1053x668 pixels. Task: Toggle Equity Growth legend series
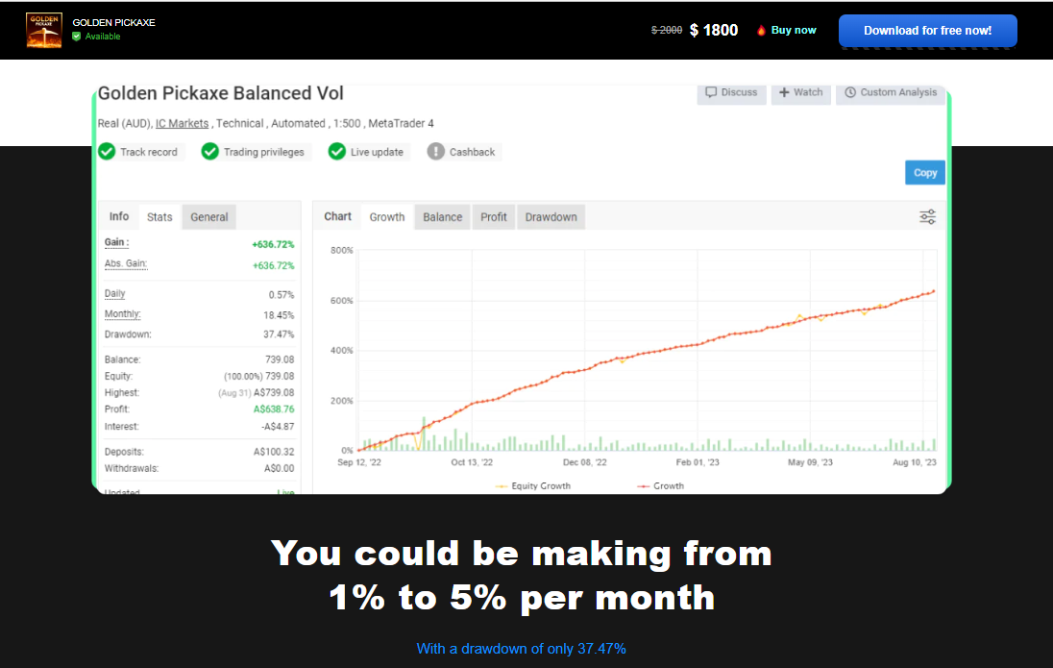(533, 486)
